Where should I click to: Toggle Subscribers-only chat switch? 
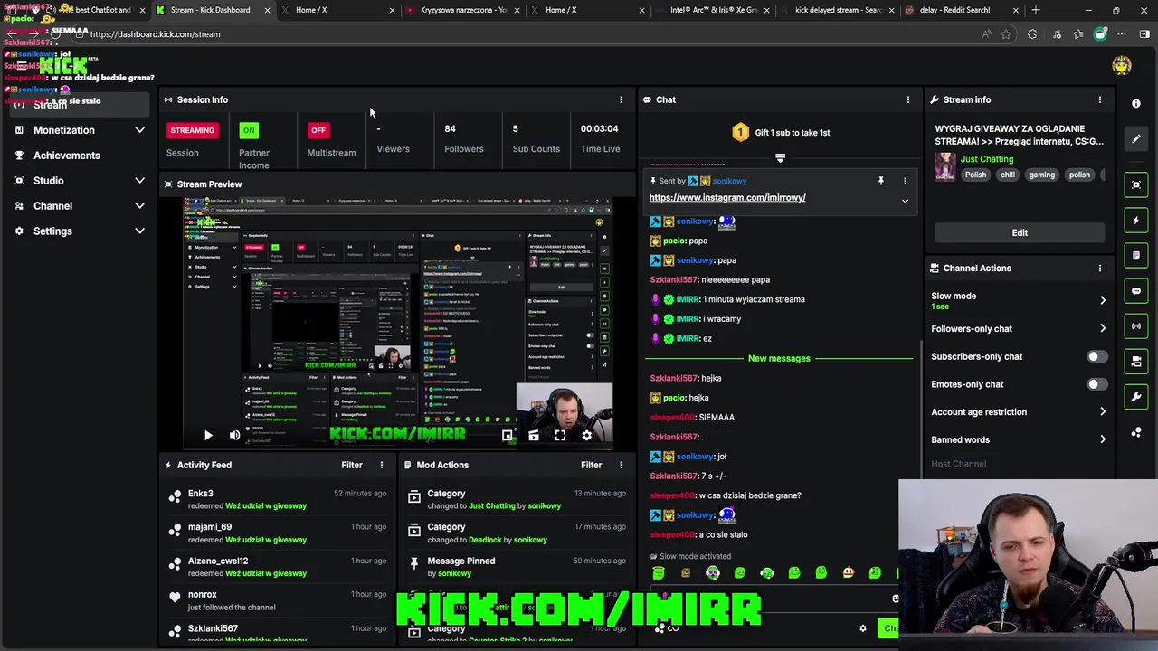(1096, 356)
